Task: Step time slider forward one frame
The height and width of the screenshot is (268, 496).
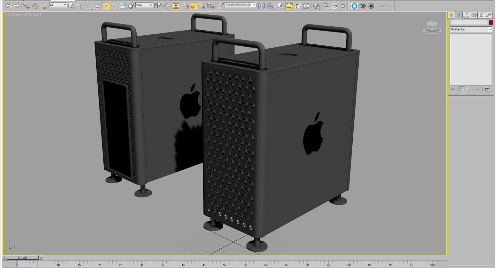Action: 41,258
